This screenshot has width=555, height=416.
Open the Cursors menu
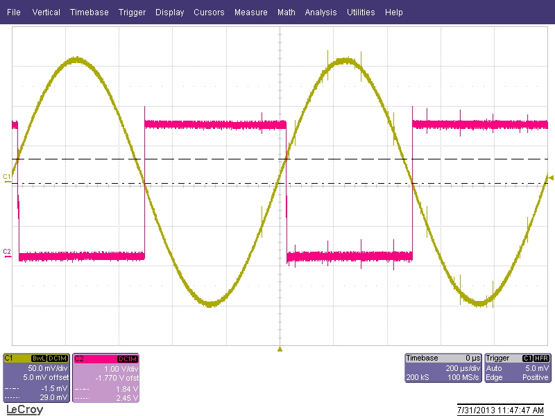[209, 12]
